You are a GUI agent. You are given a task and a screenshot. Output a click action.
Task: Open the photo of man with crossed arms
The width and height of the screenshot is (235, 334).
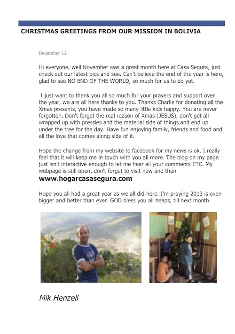coord(91,247)
